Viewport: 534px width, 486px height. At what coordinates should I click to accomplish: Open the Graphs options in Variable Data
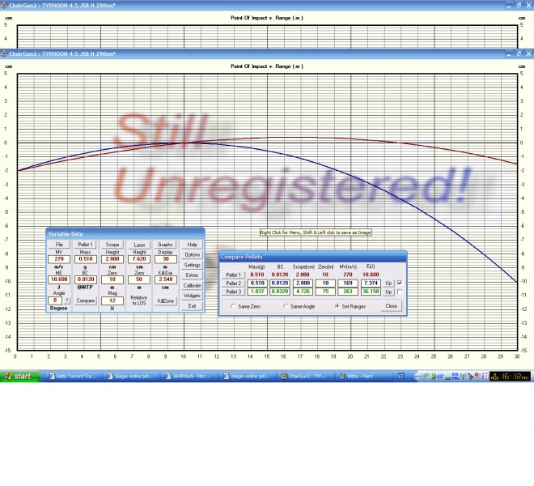click(165, 244)
